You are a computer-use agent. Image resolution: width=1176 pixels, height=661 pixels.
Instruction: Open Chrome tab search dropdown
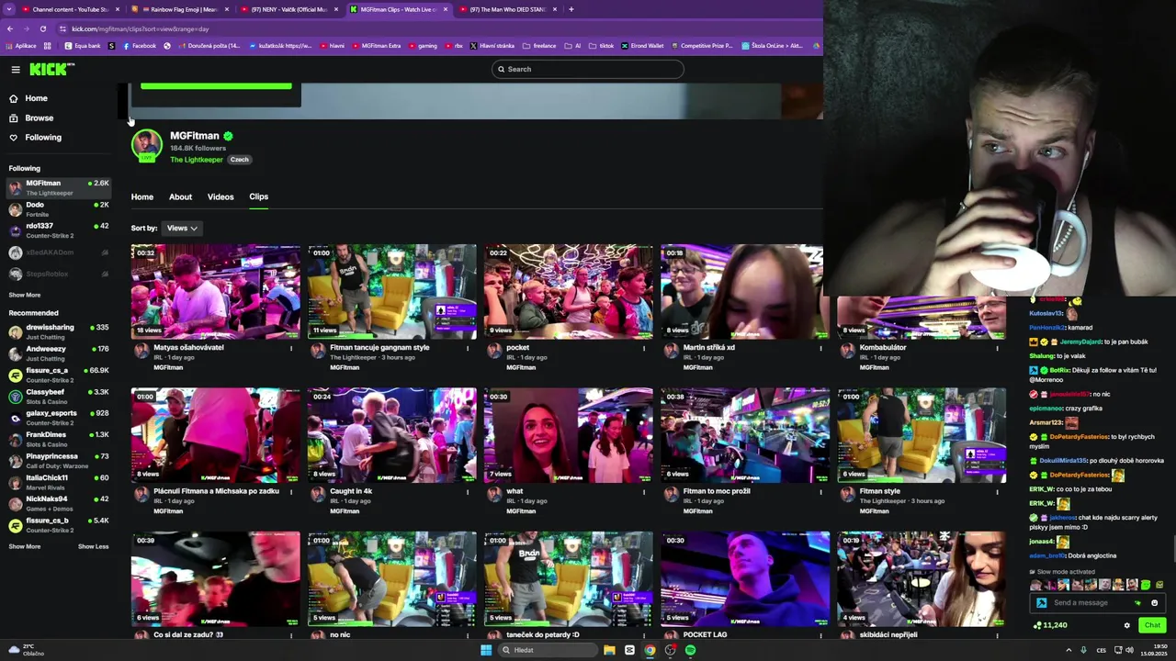tap(9, 9)
